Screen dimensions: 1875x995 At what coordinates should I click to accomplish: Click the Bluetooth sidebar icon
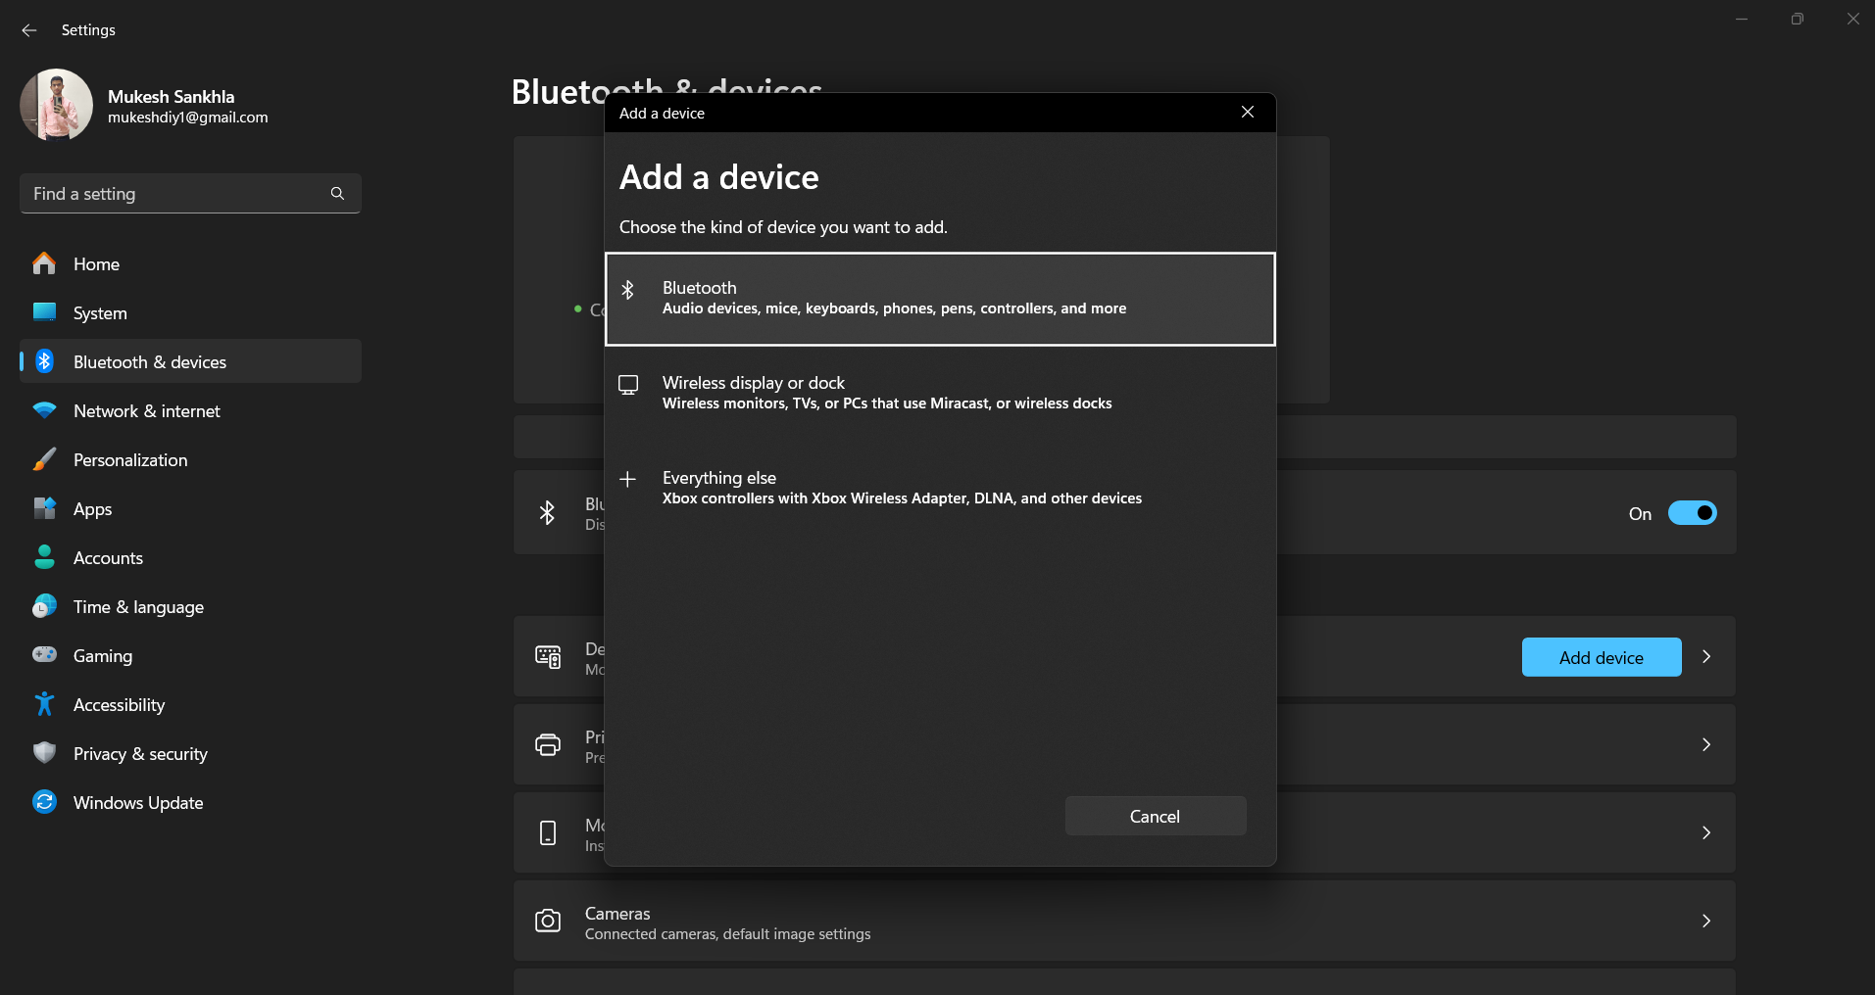44,361
